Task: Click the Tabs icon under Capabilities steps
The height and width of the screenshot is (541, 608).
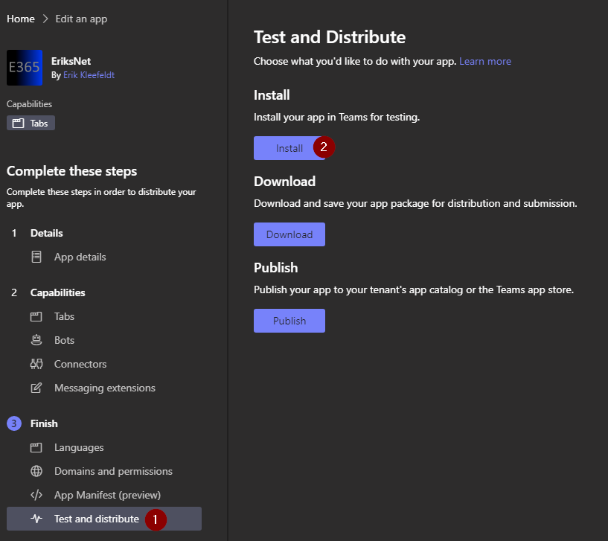Action: (36, 316)
